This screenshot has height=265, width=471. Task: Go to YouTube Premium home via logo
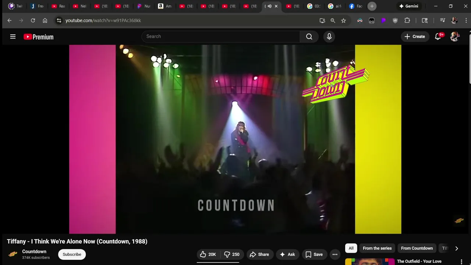point(39,37)
